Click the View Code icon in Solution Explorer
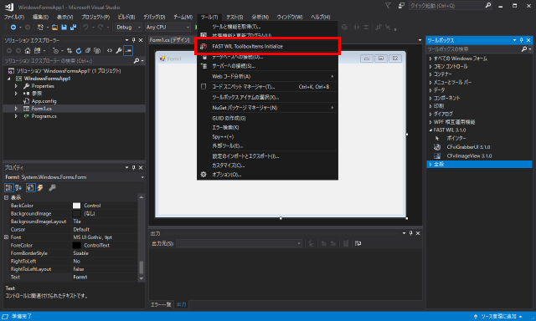The height and width of the screenshot is (321, 536). [110, 50]
